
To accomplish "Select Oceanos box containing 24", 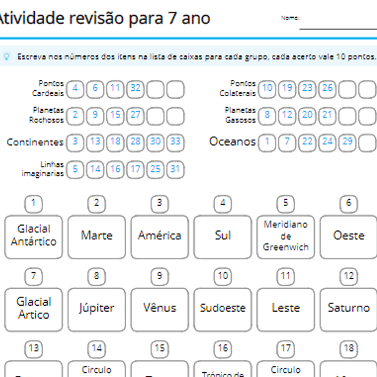I will [x=328, y=143].
